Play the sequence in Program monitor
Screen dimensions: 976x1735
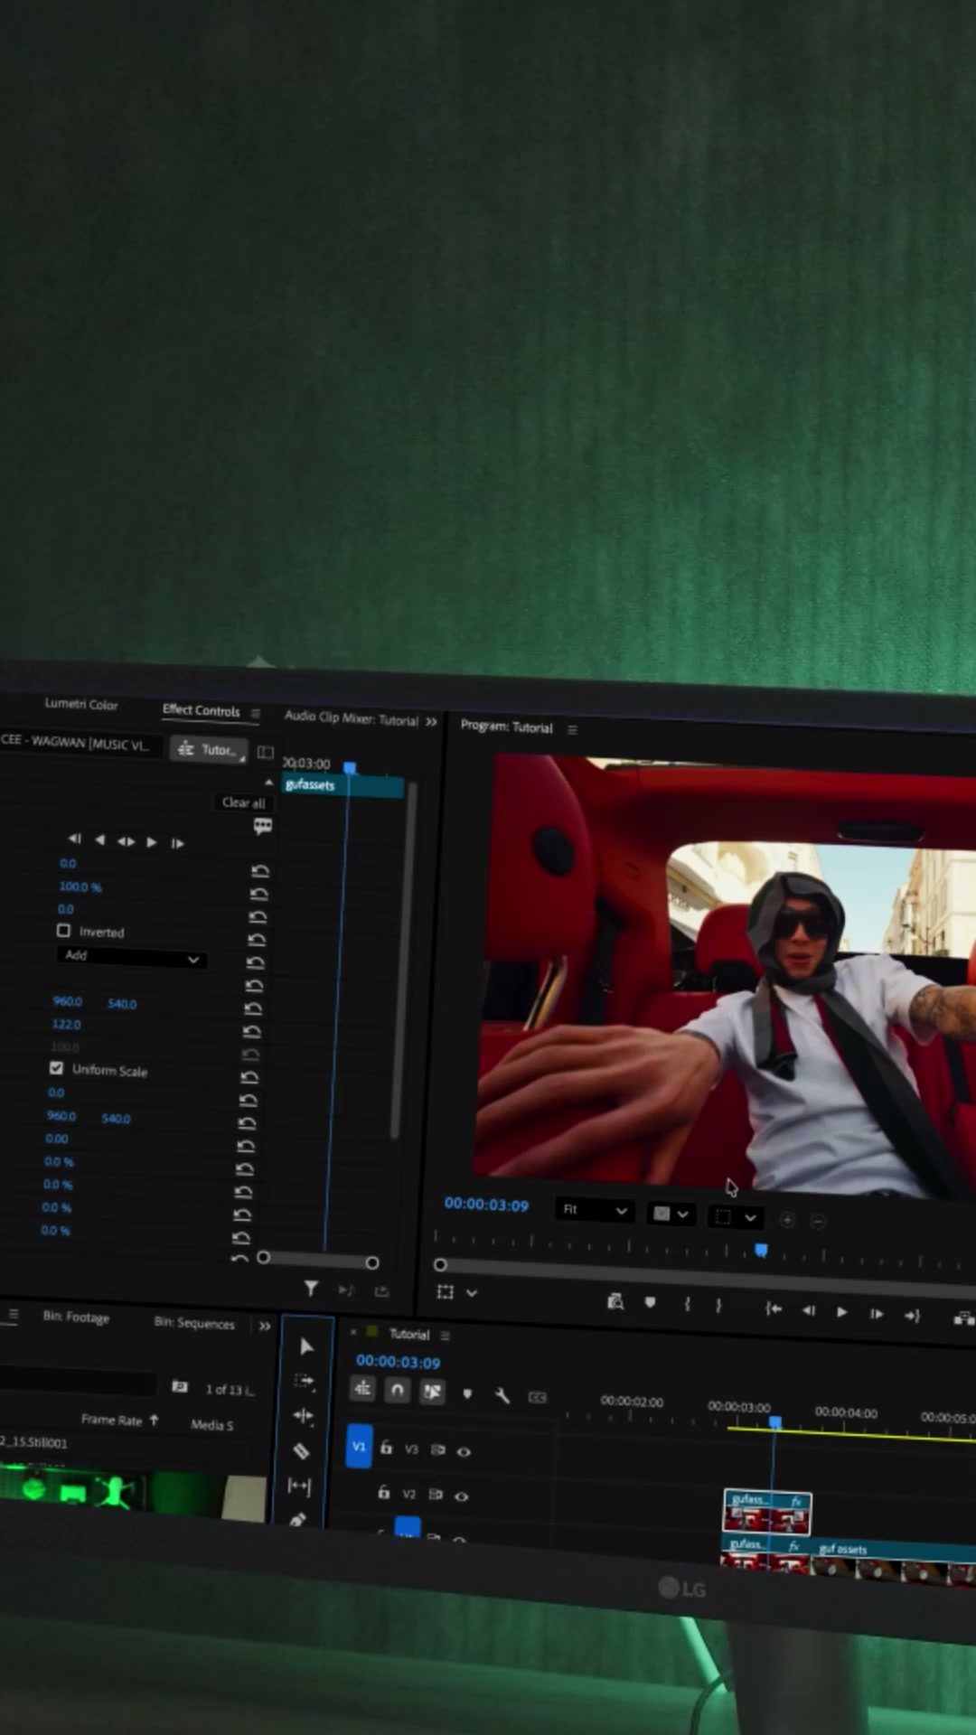[841, 1311]
